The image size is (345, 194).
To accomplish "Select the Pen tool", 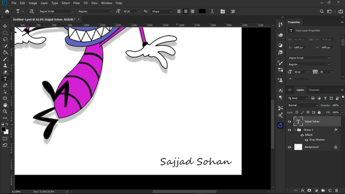I will [5, 85].
